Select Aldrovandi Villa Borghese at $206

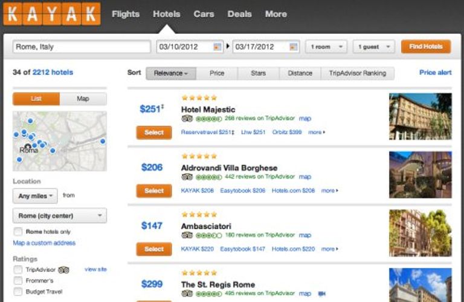point(154,191)
